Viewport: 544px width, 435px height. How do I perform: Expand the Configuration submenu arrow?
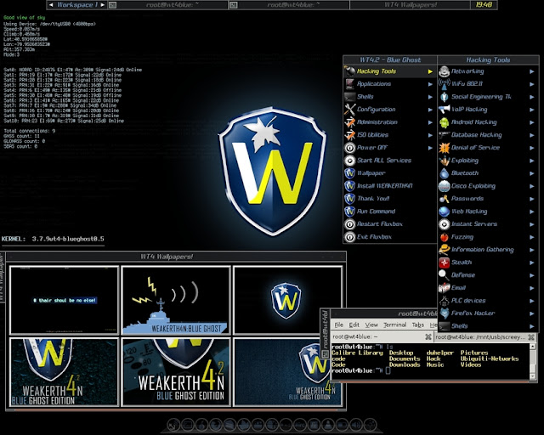click(x=430, y=110)
